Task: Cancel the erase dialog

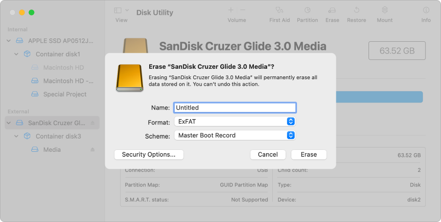Action: [268, 154]
